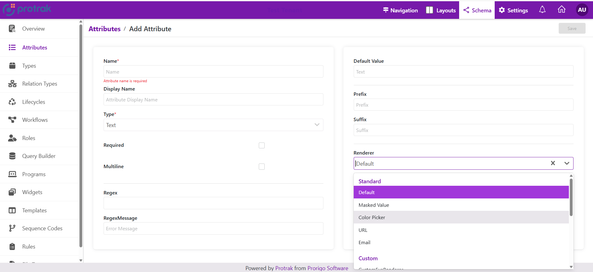Select the Roles user icon
593x272 pixels.
[12, 138]
